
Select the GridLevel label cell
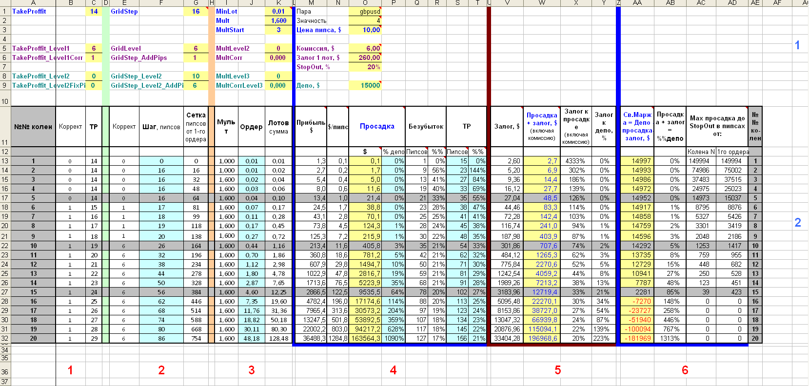[x=126, y=48]
